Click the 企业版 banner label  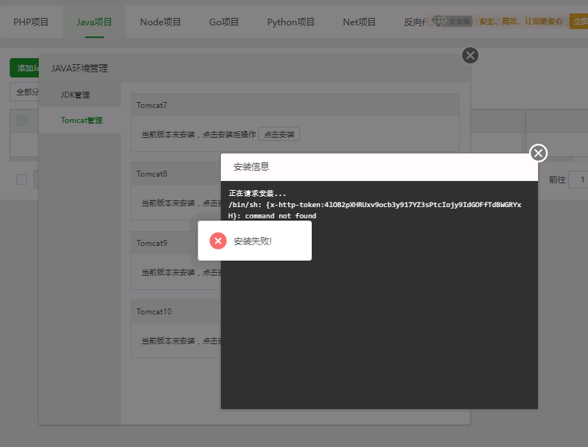coord(460,22)
